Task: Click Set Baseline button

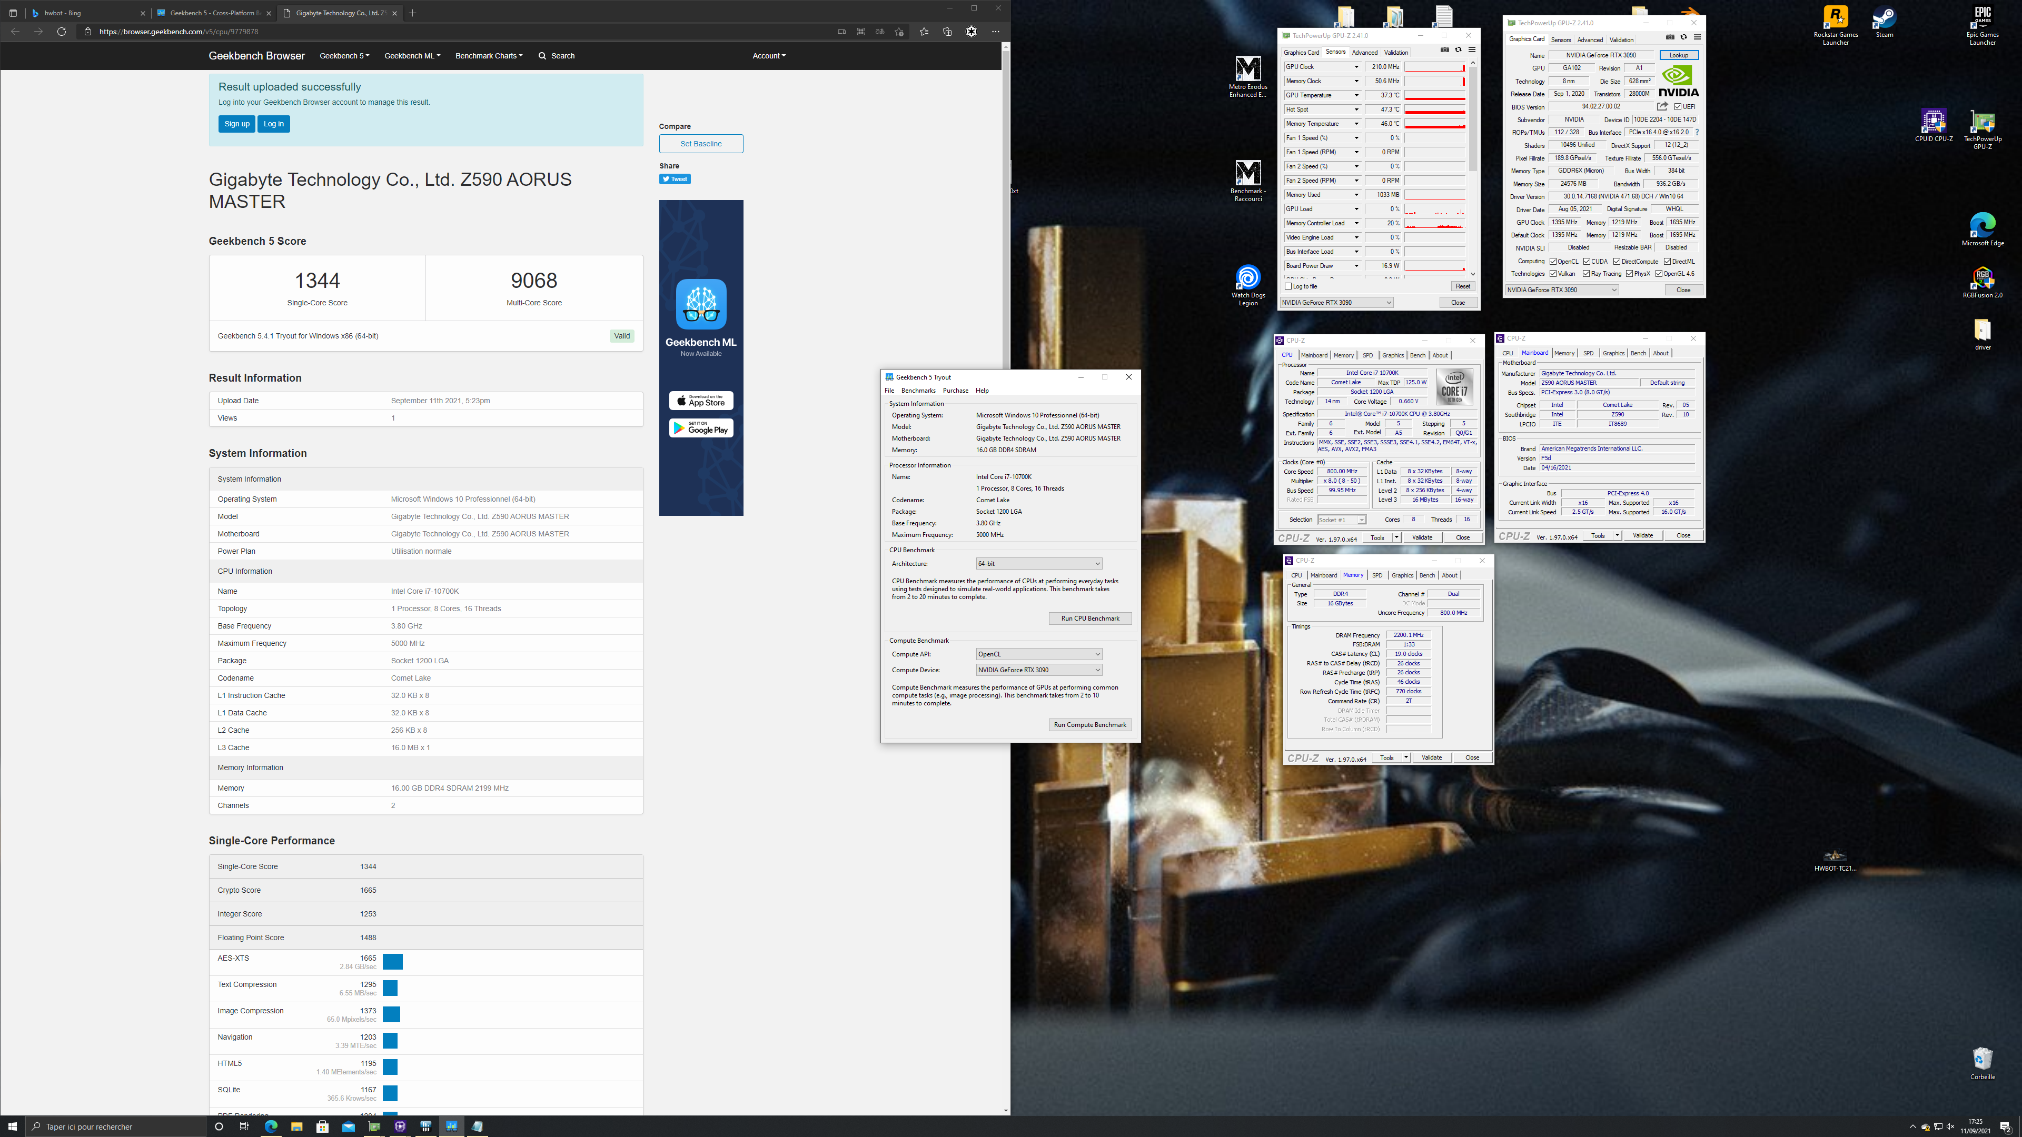Action: click(x=701, y=144)
